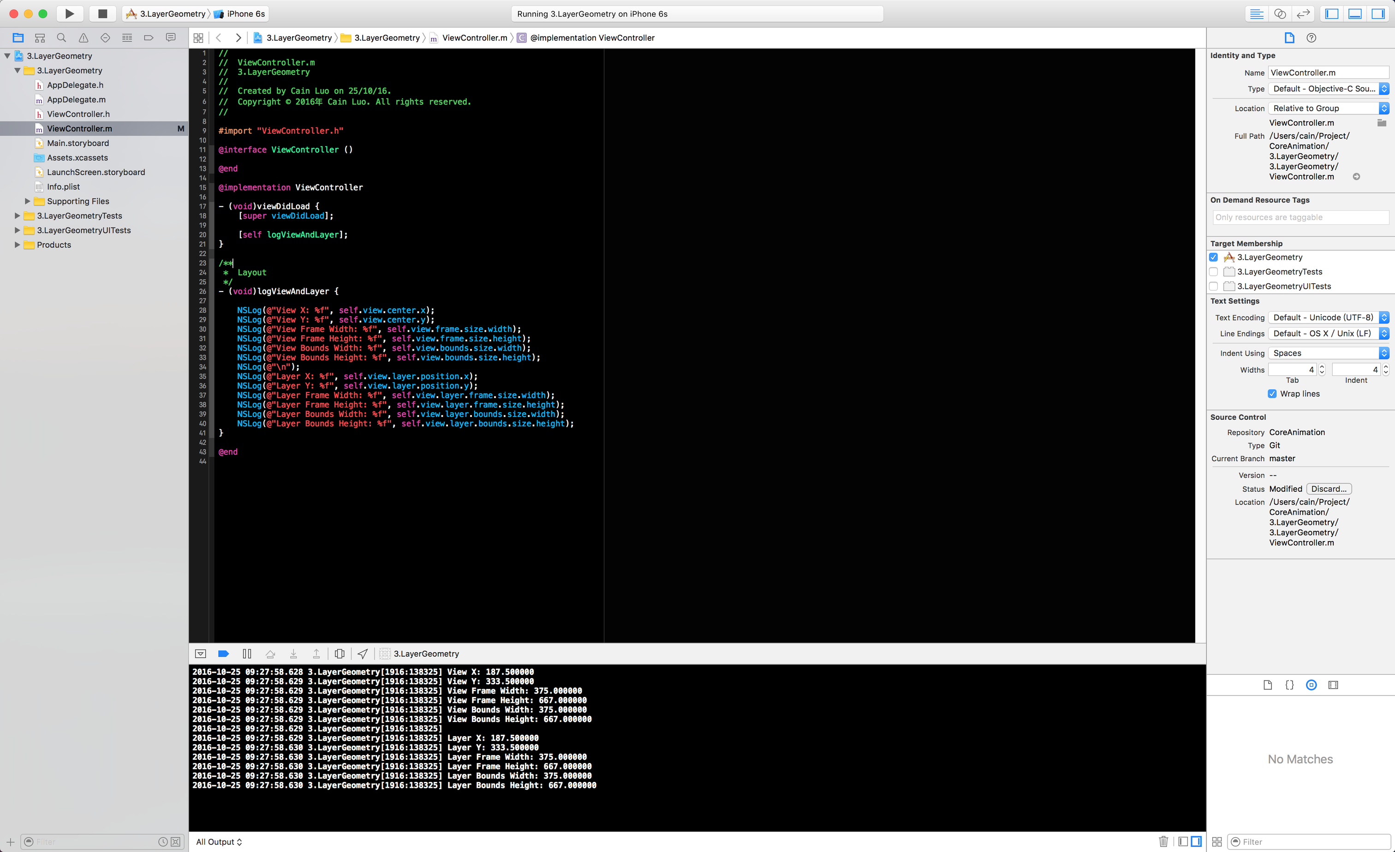Show the Assistant editor
The height and width of the screenshot is (852, 1395).
click(x=1280, y=13)
